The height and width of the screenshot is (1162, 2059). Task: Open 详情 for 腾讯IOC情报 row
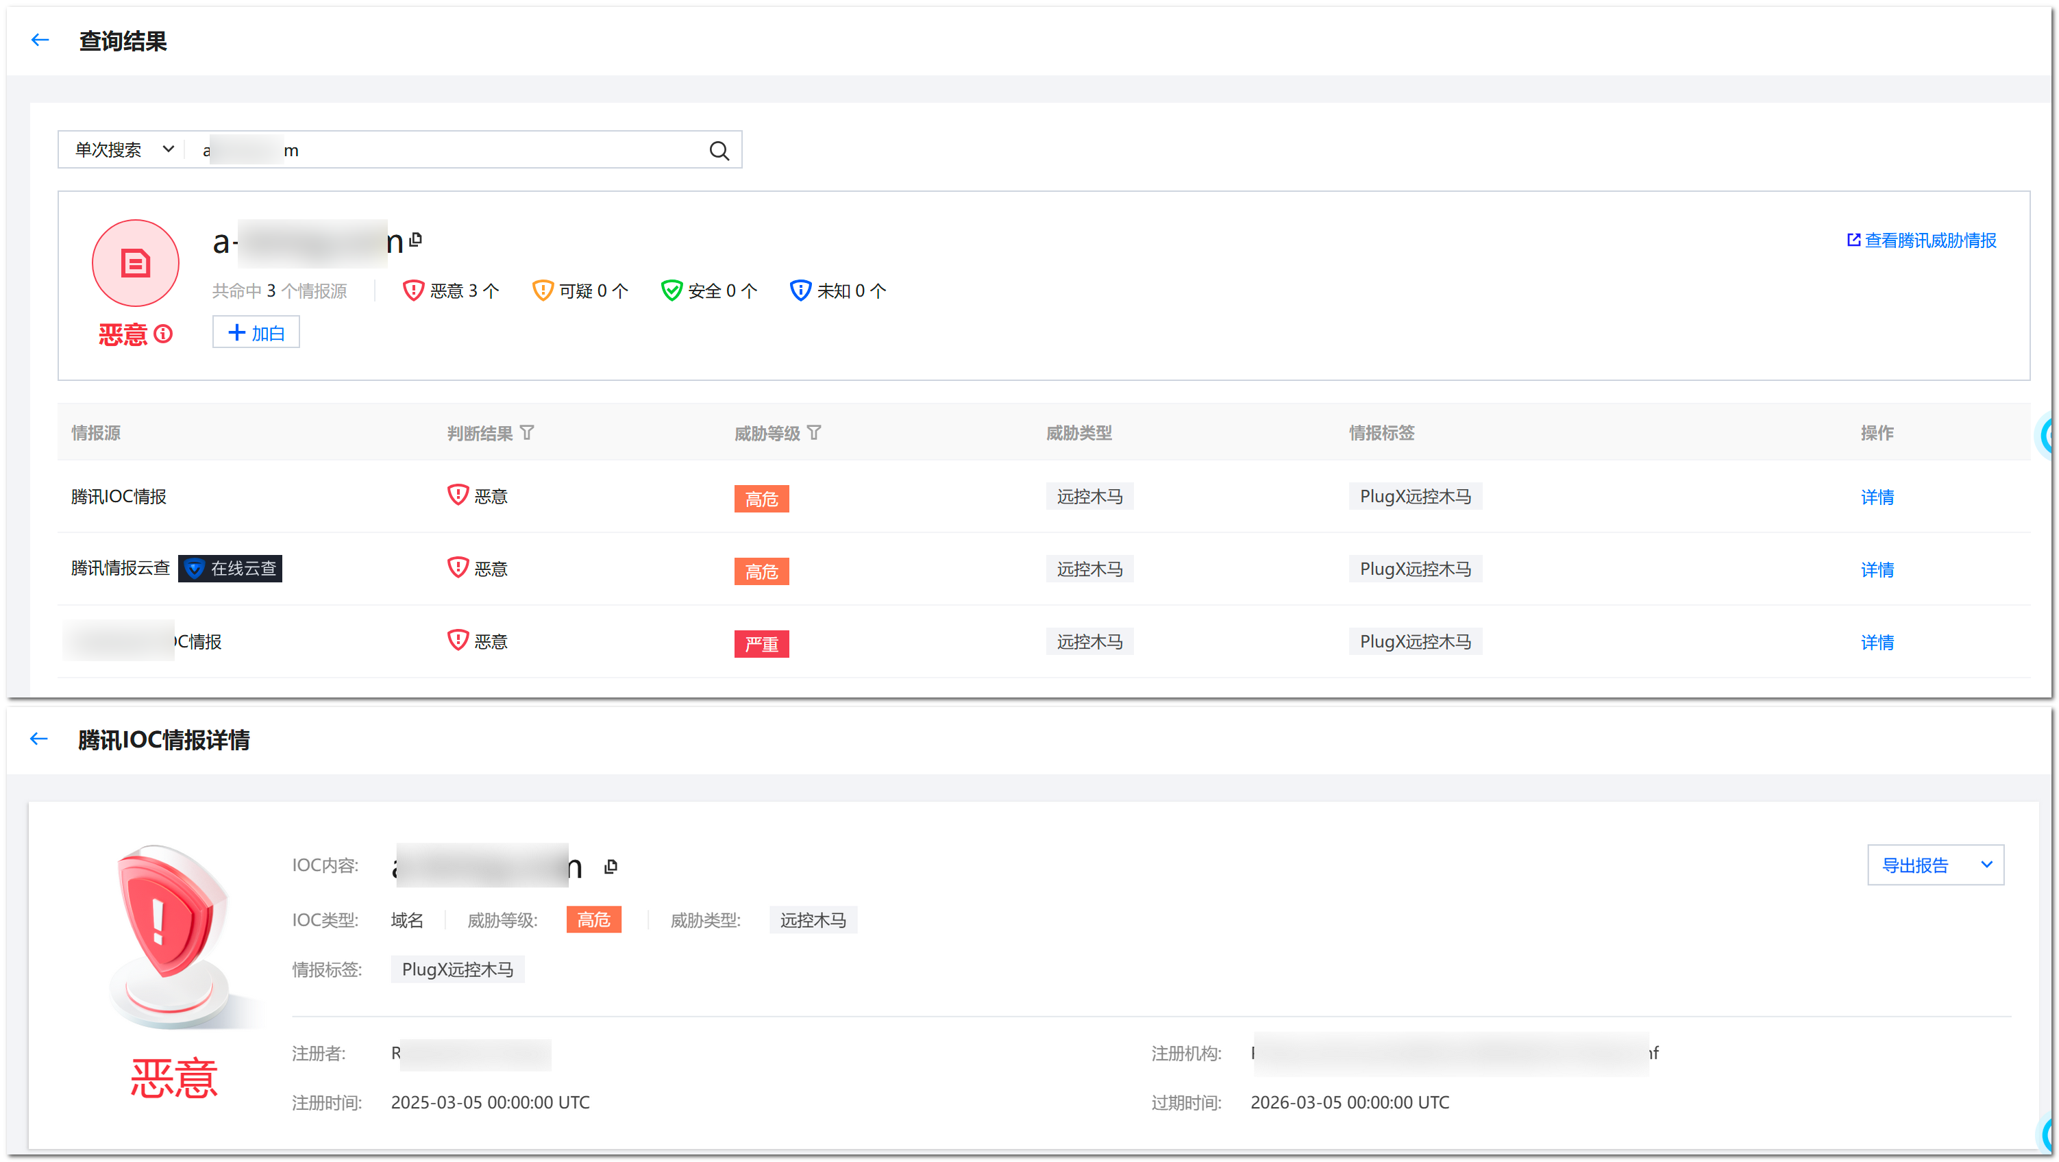coord(1876,497)
